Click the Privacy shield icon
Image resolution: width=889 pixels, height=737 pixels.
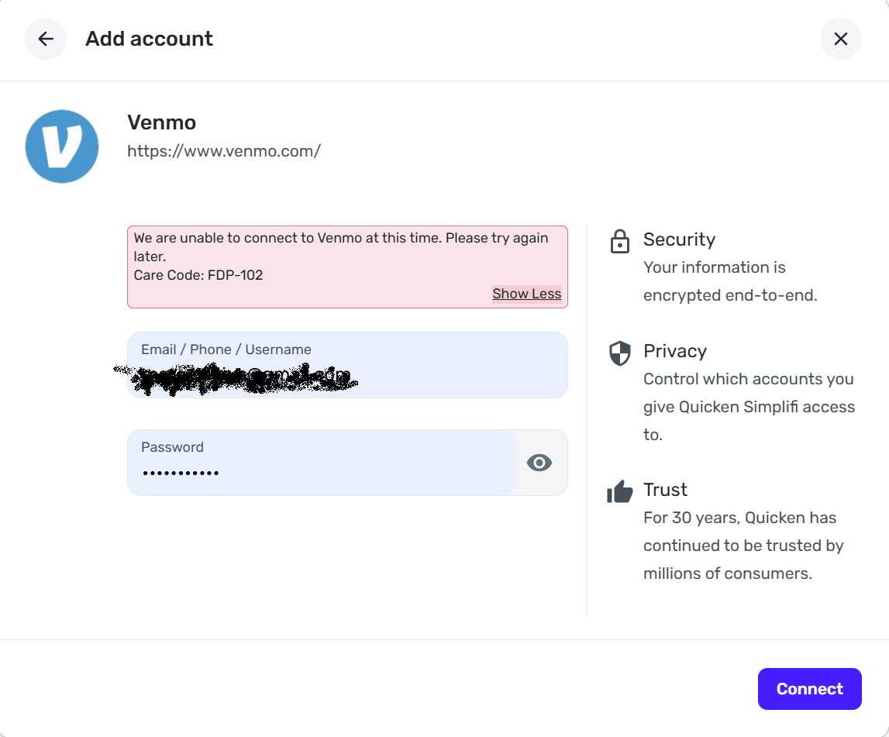click(619, 353)
